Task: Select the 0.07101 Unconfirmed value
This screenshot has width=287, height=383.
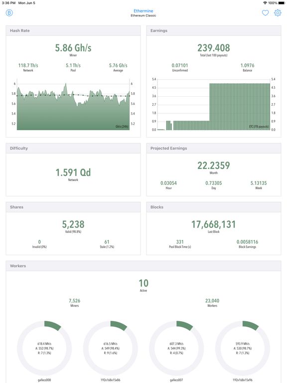Action: [x=180, y=65]
